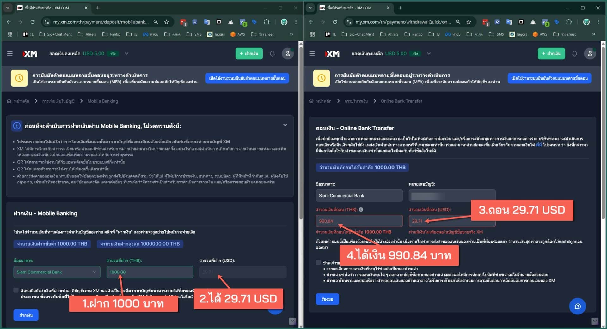Reload the page in right browser
The image size is (607, 329).
(x=334, y=22)
